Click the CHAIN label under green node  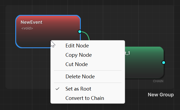coord(158,81)
